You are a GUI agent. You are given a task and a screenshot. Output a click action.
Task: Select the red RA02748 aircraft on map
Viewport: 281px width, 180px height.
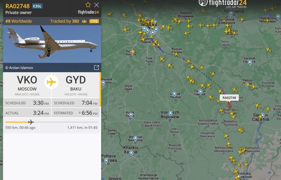tap(229, 105)
